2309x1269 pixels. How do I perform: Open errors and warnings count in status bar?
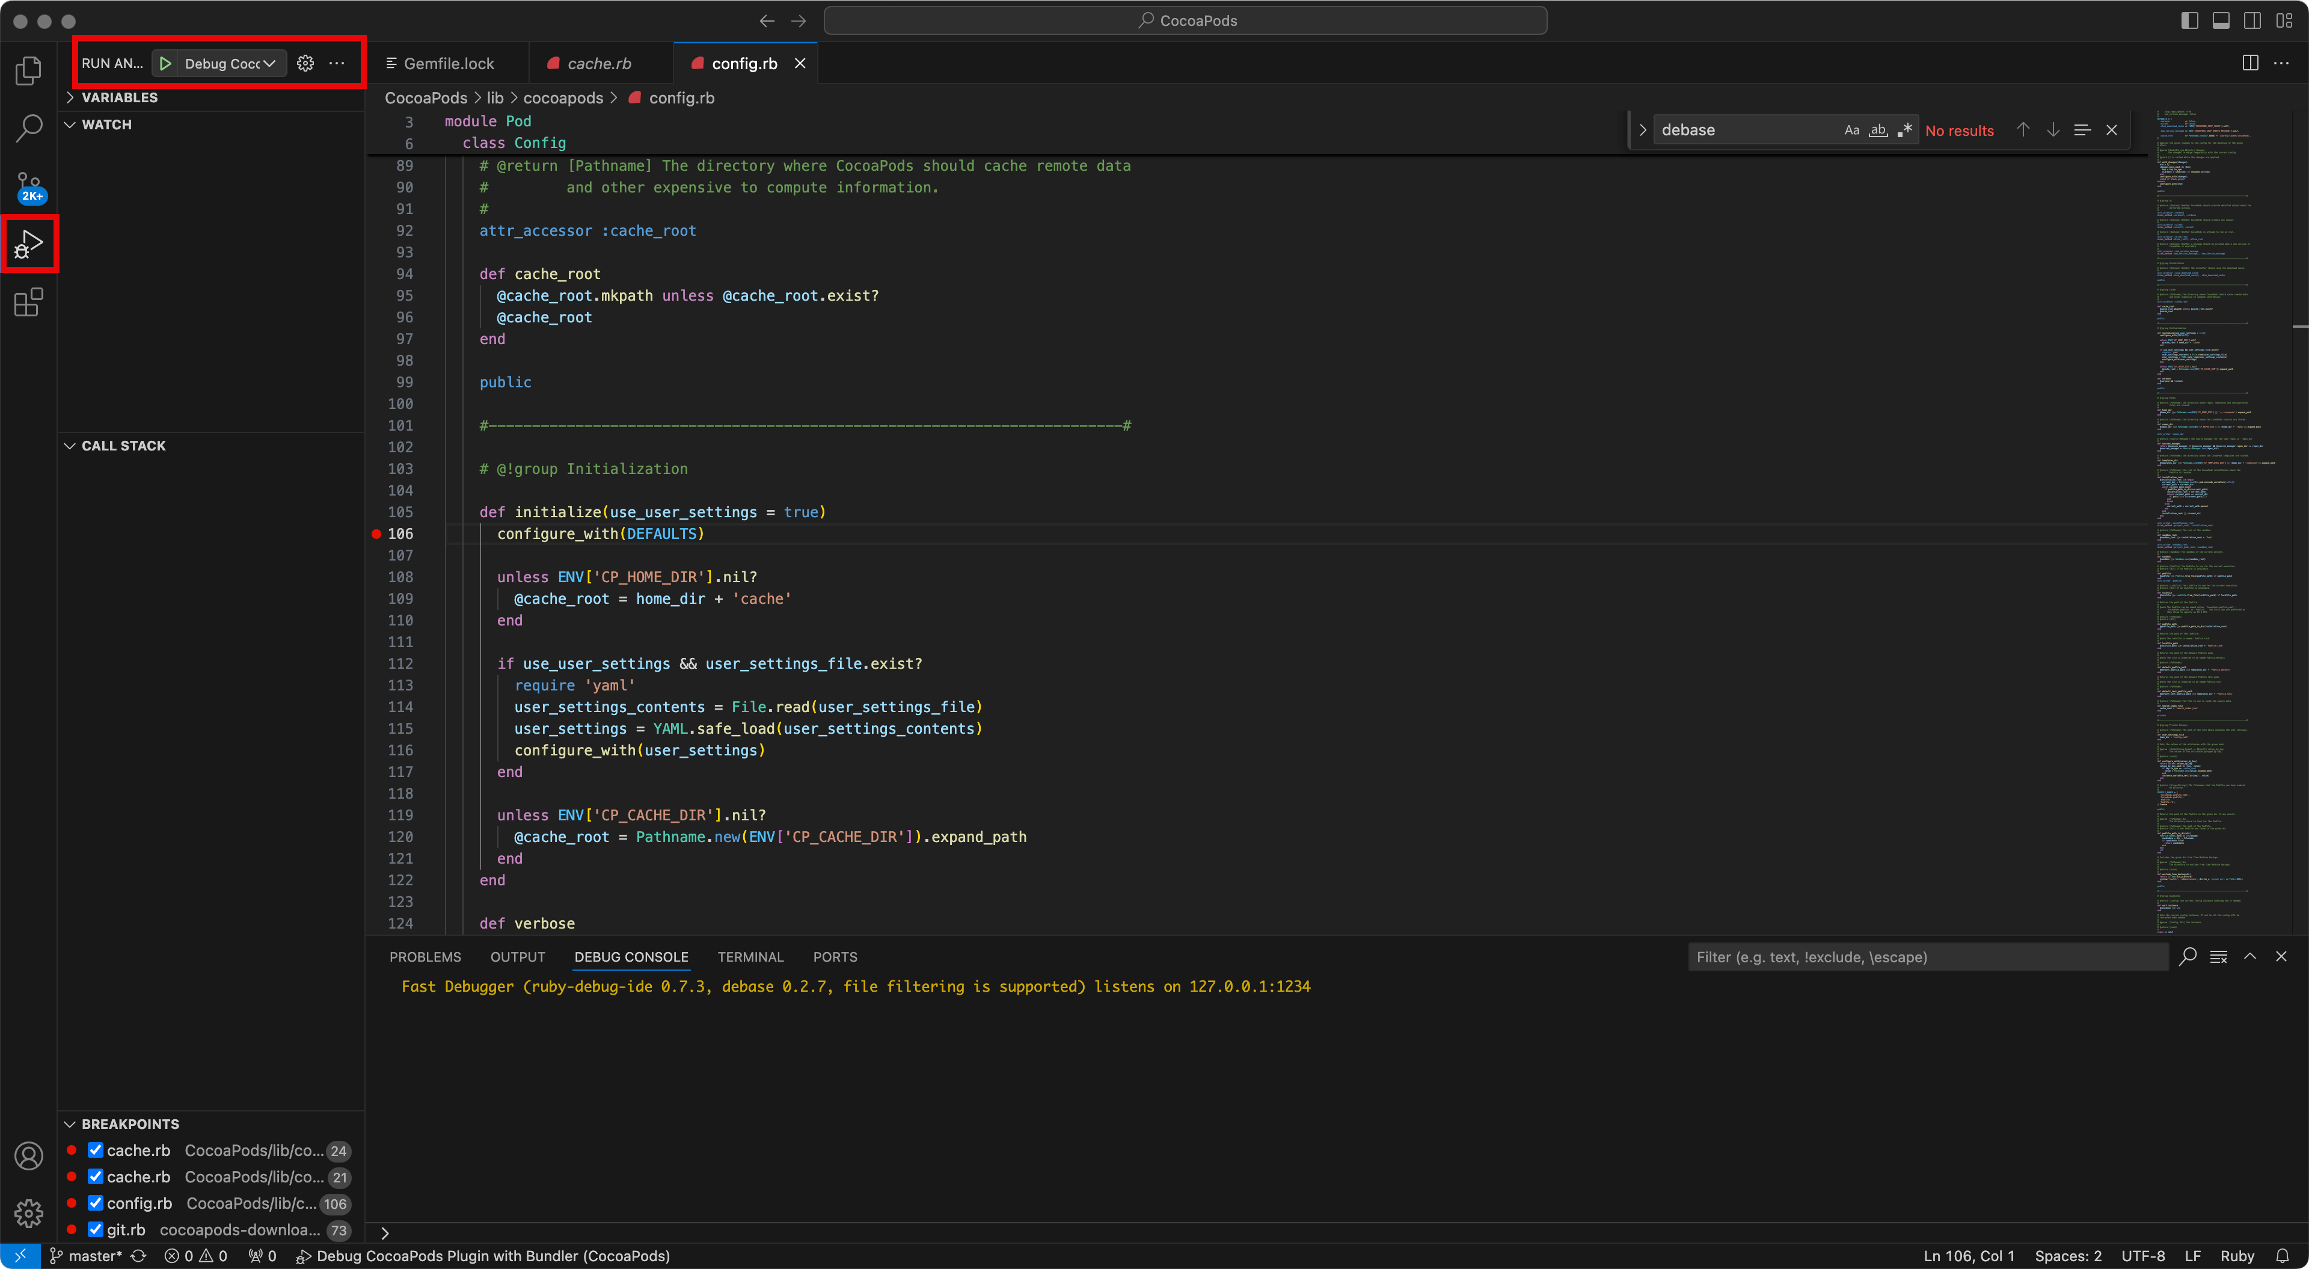pyautogui.click(x=196, y=1256)
